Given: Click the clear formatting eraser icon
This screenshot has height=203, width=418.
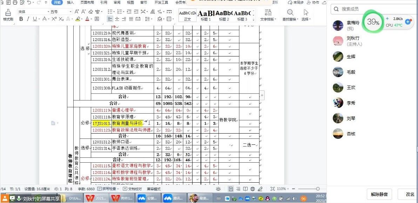Looking at the screenshot, I should click(x=91, y=12).
